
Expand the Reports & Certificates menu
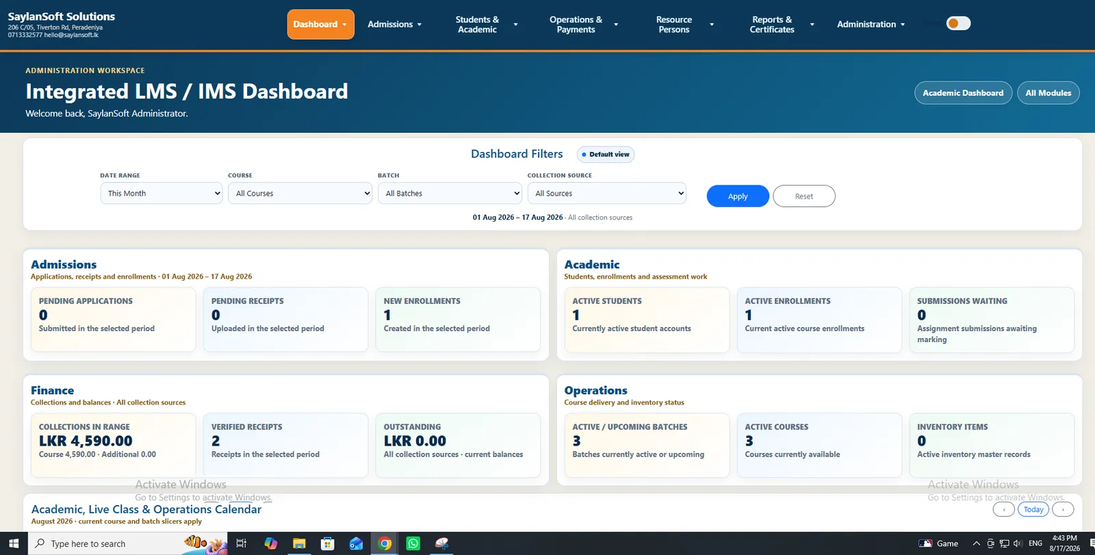click(x=782, y=25)
